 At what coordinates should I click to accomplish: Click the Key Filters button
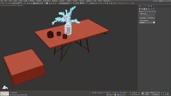[x=156, y=95]
